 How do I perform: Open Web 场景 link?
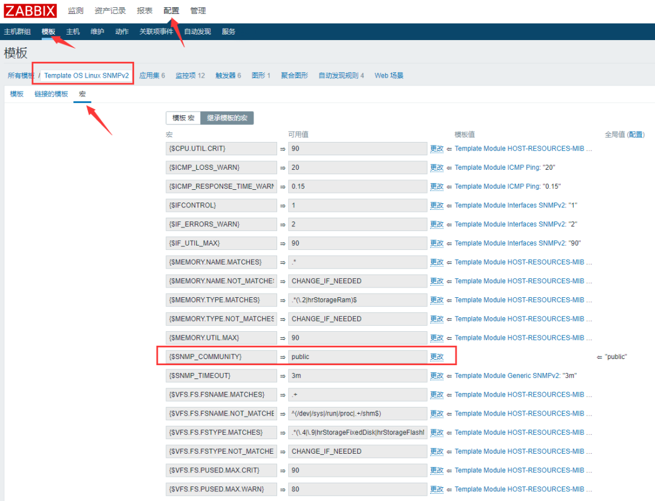(x=389, y=76)
